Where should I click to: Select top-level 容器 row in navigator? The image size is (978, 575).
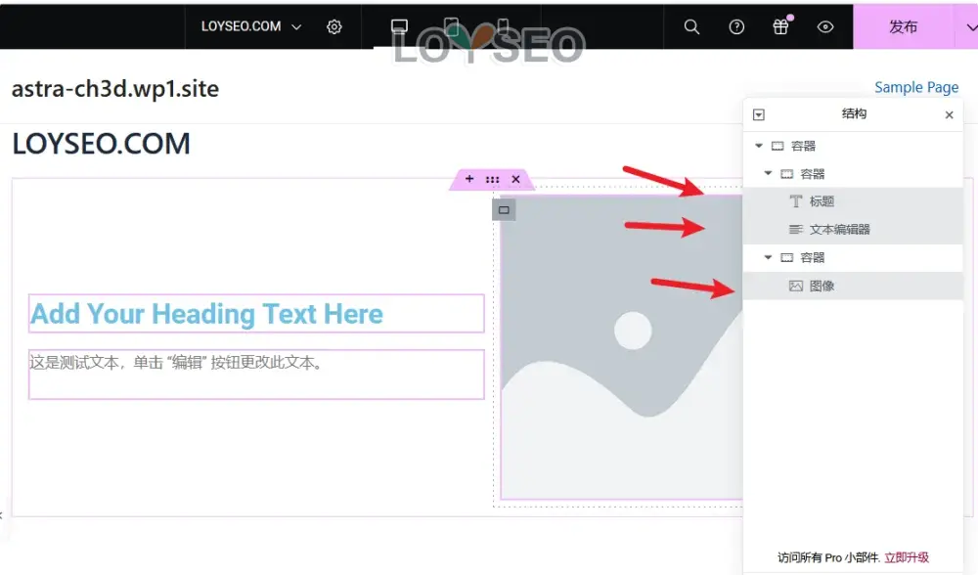pos(853,146)
